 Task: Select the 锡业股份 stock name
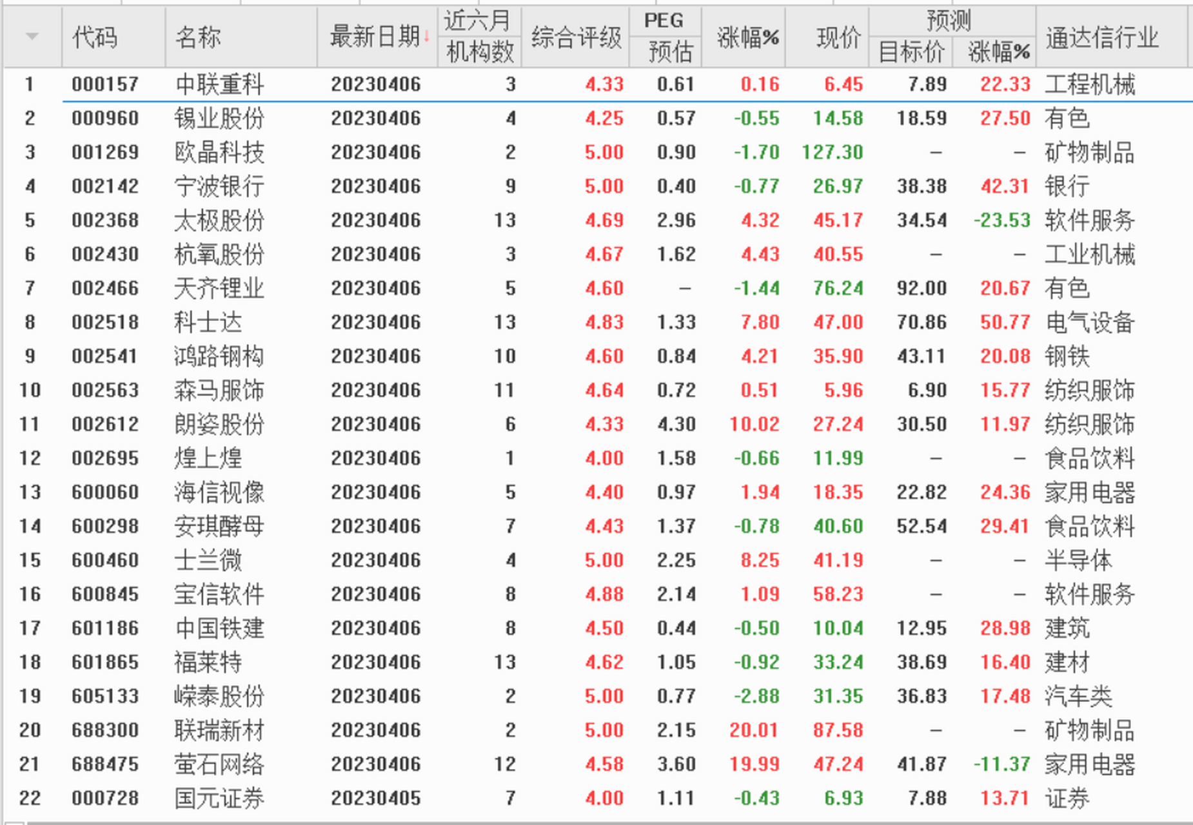219,119
